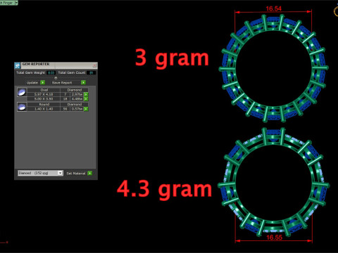338x253 pixels.
Task: Close the Gem Reporter panel
Action: pyautogui.click(x=95, y=65)
